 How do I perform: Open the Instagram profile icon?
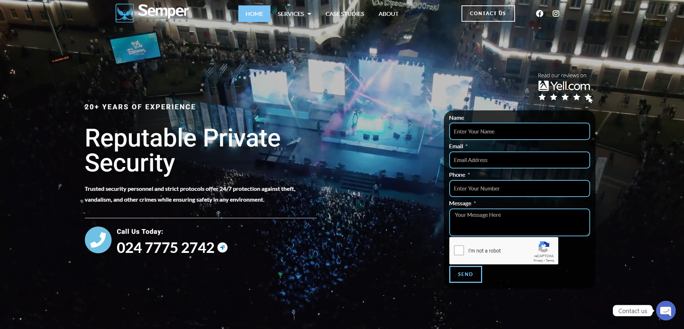[556, 14]
